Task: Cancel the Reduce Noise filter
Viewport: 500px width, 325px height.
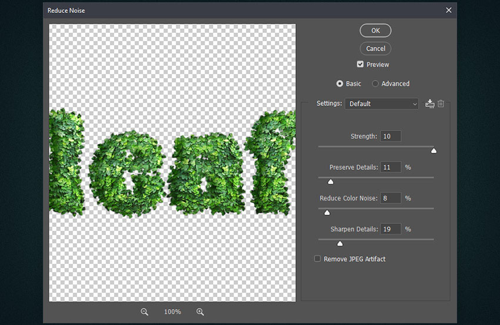Action: pyautogui.click(x=375, y=48)
